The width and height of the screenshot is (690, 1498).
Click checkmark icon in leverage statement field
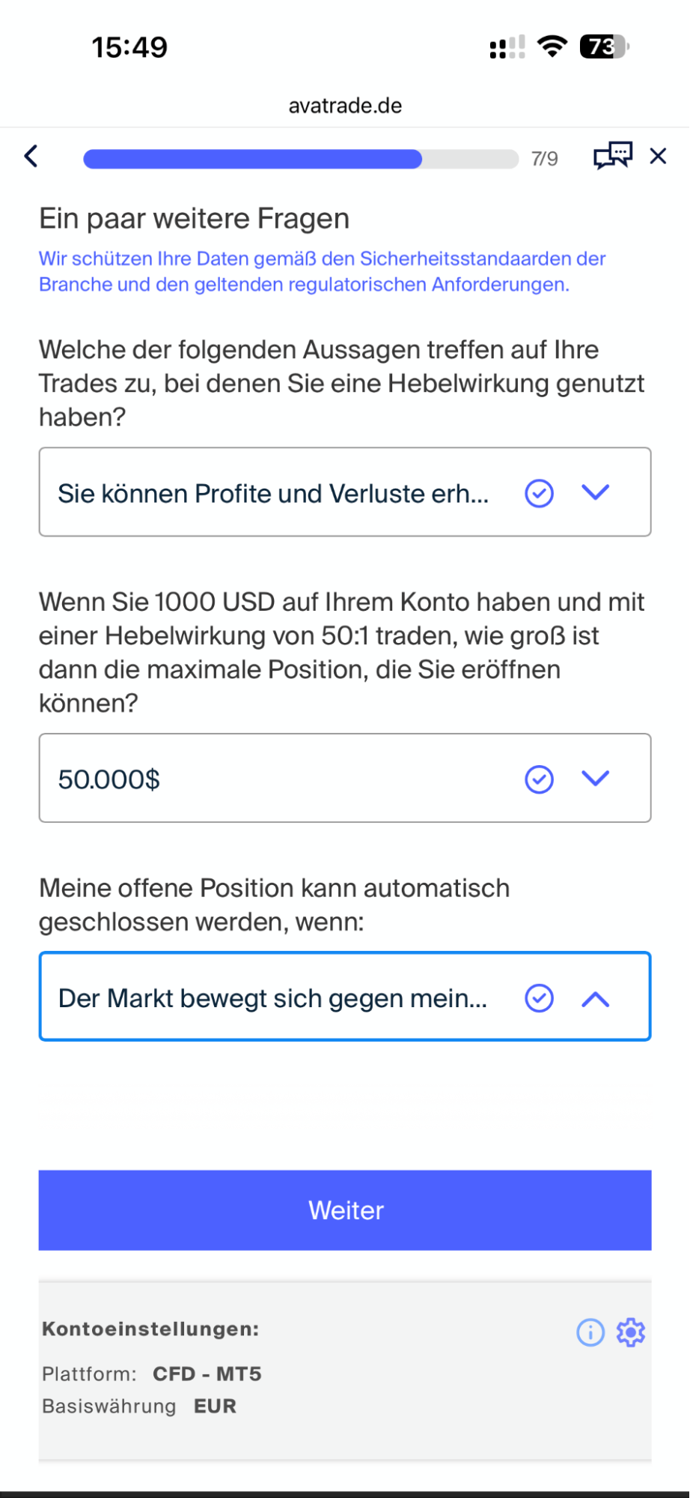(539, 493)
